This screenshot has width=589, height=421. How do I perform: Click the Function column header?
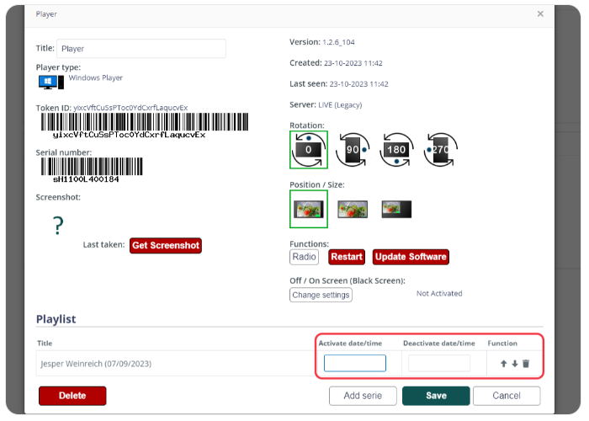pyautogui.click(x=502, y=344)
